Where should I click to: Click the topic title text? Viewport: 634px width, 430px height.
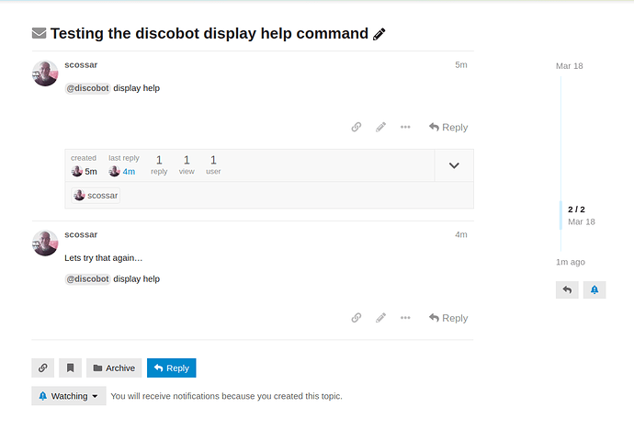pyautogui.click(x=209, y=34)
